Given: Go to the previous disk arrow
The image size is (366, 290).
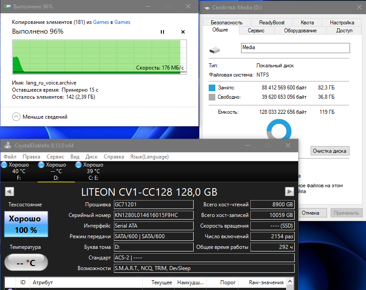Looking at the screenshot, I should (9, 192).
